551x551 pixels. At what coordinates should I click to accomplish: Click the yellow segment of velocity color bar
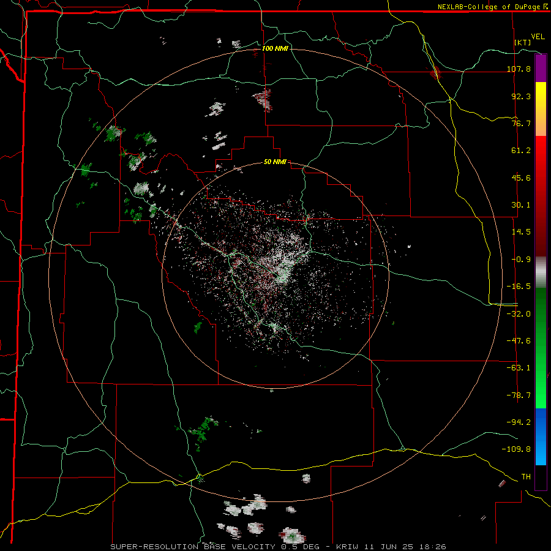[x=541, y=109]
